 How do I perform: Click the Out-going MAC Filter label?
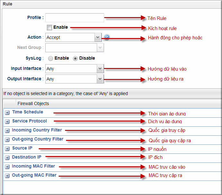pos(34,175)
